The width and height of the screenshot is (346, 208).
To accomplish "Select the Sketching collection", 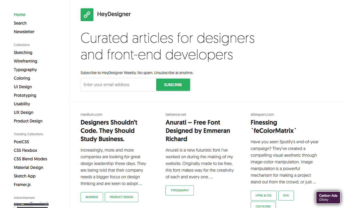I will 23,52.
